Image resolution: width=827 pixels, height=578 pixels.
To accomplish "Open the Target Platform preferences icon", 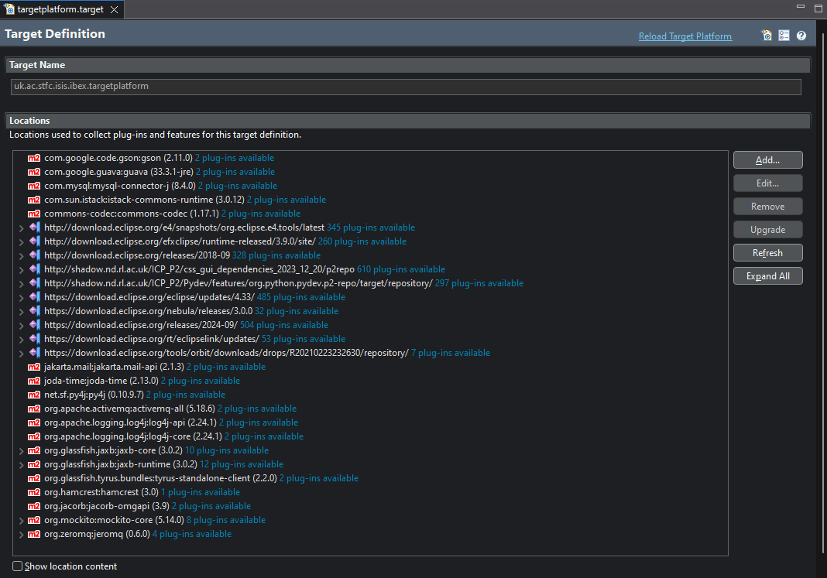I will click(784, 36).
